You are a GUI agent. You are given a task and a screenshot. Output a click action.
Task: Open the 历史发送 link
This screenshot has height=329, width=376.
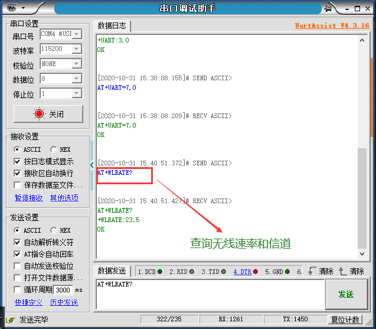(64, 302)
